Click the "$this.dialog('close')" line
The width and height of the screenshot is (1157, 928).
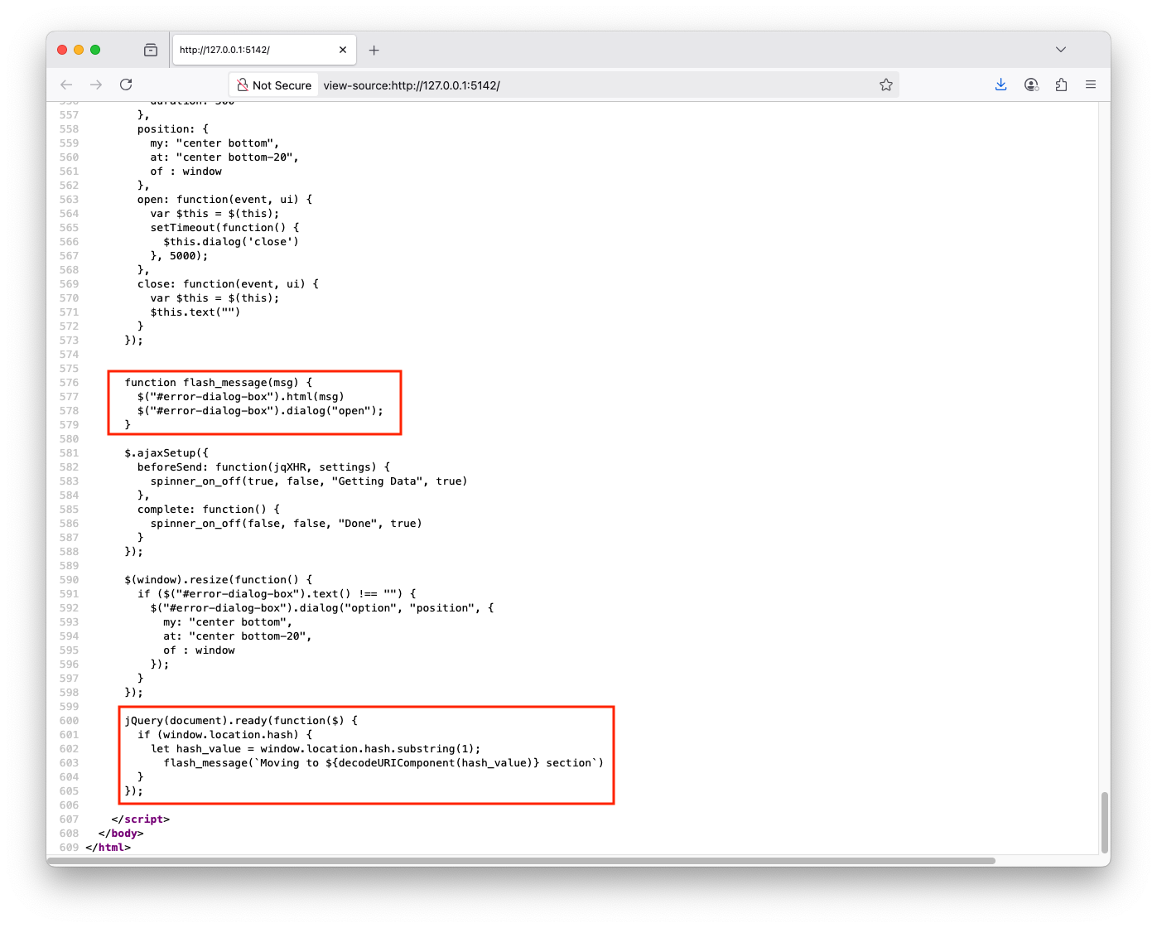tap(231, 242)
